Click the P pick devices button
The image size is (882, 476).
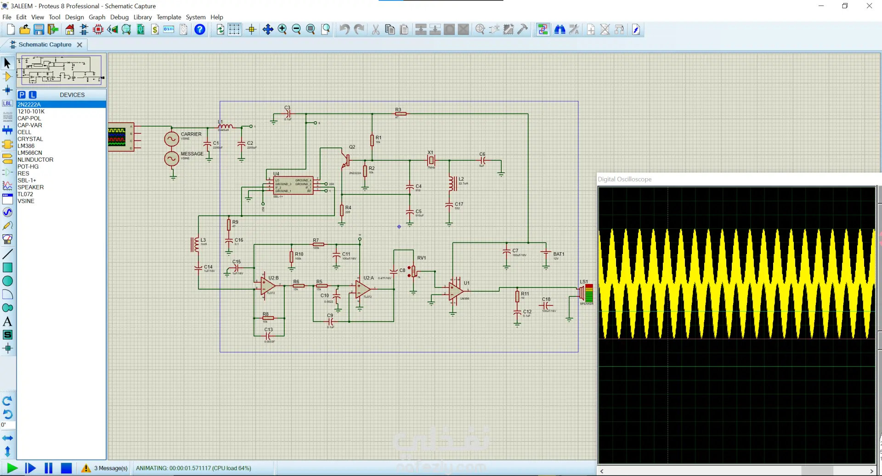(22, 95)
